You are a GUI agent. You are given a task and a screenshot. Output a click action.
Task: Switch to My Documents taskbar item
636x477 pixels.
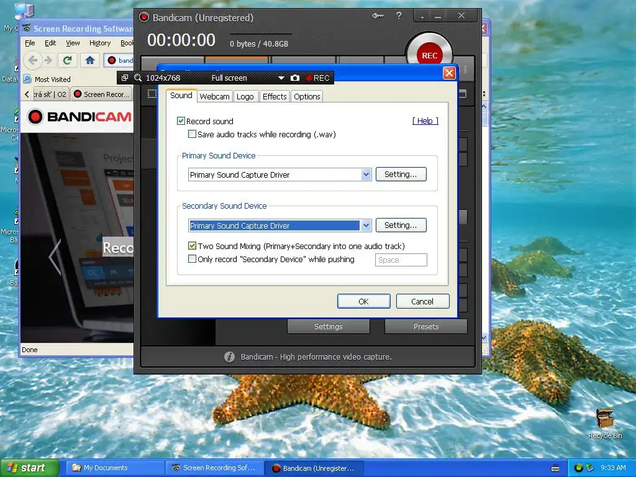pyautogui.click(x=115, y=468)
